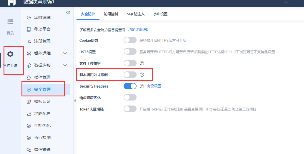
Task: Expand the 智能运维 menu chevron
Action: point(65,53)
